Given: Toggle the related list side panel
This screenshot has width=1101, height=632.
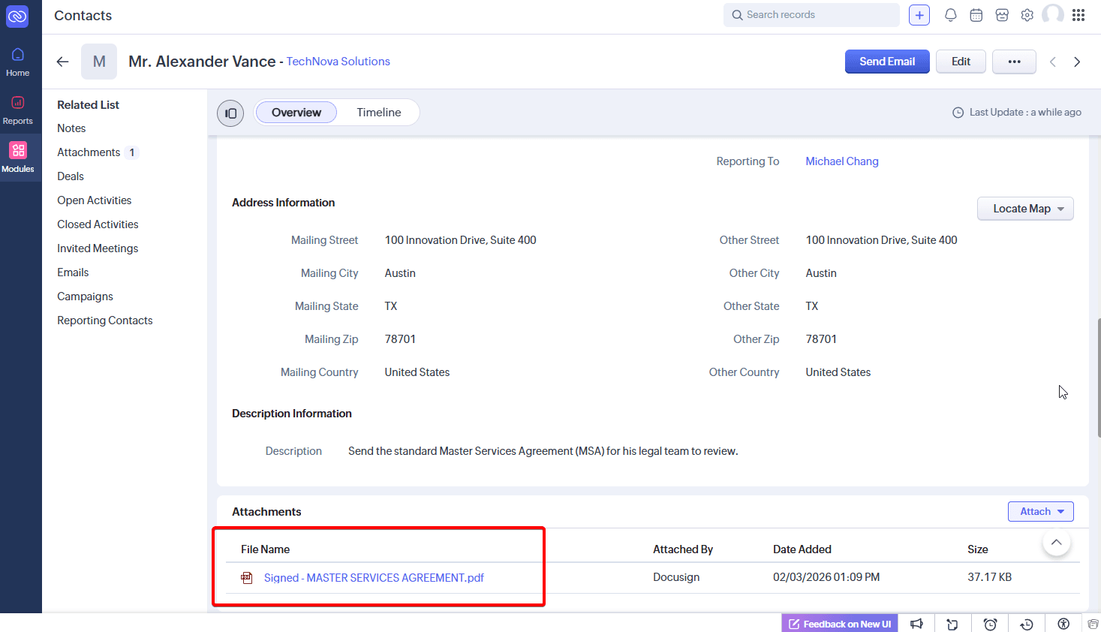Looking at the screenshot, I should (x=230, y=113).
